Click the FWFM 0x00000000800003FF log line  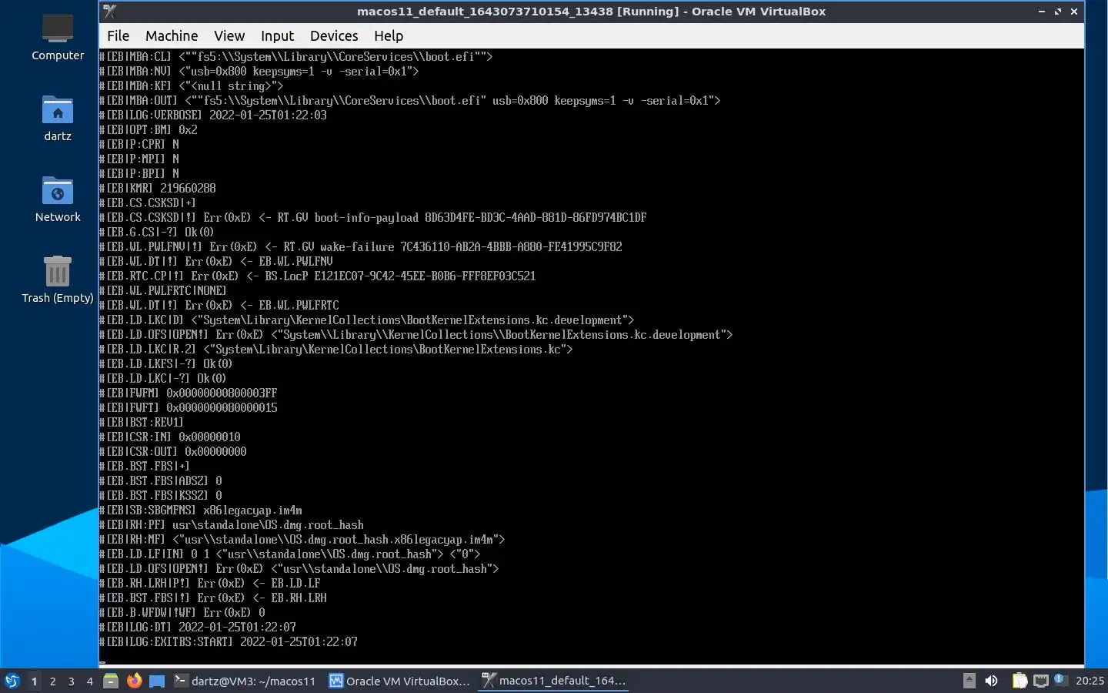tap(189, 393)
